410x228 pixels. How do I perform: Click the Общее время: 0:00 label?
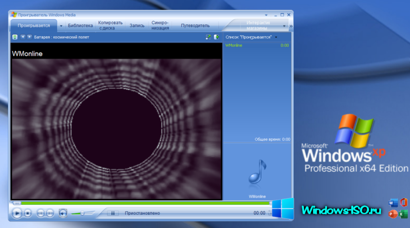(x=272, y=139)
